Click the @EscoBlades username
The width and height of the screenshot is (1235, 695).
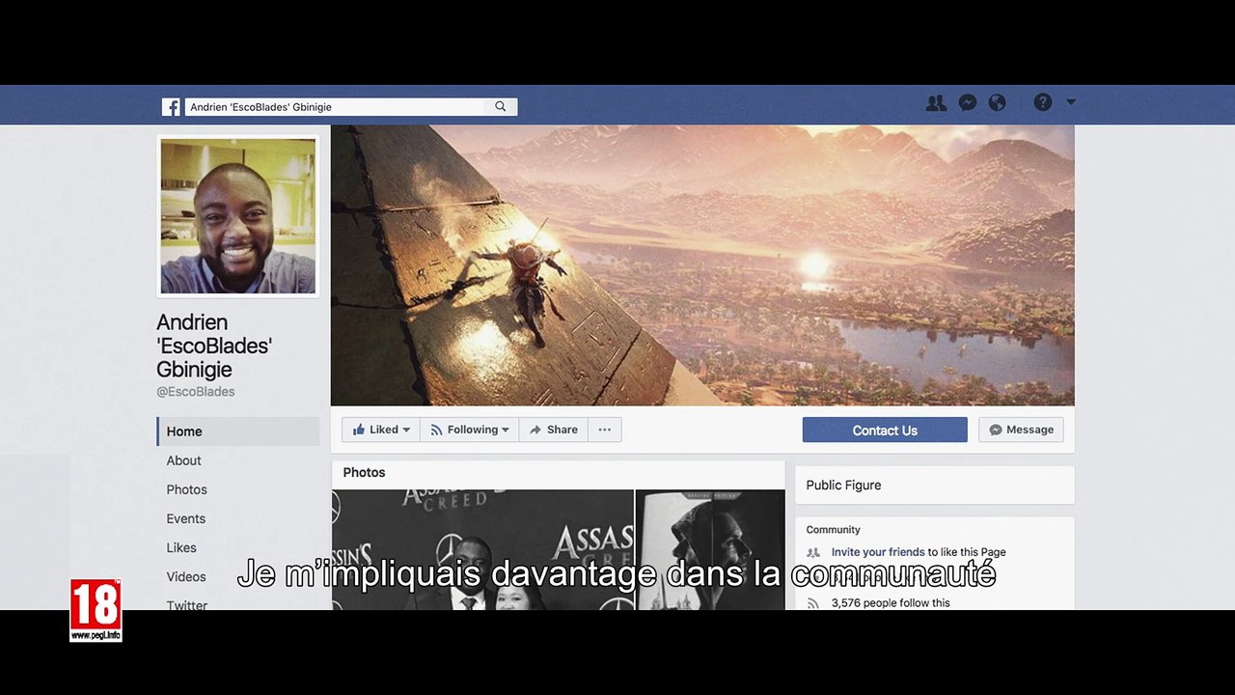196,392
